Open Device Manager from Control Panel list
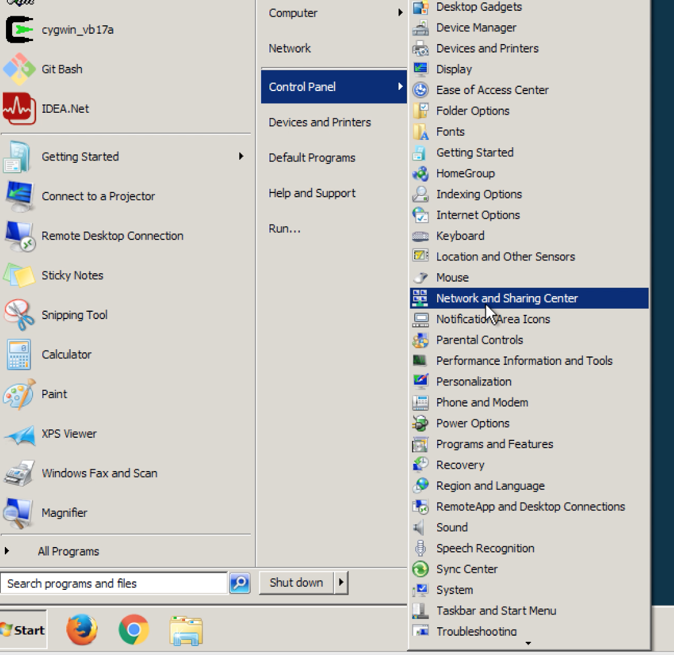The width and height of the screenshot is (674, 655). (x=476, y=28)
